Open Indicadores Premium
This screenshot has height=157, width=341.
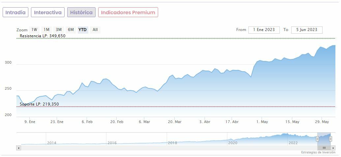pos(128,13)
